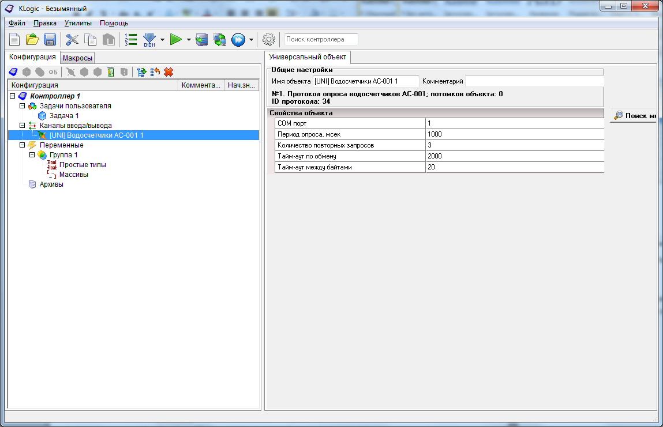The height and width of the screenshot is (427, 663).
Task: Click the open file folder icon
Action: point(32,40)
